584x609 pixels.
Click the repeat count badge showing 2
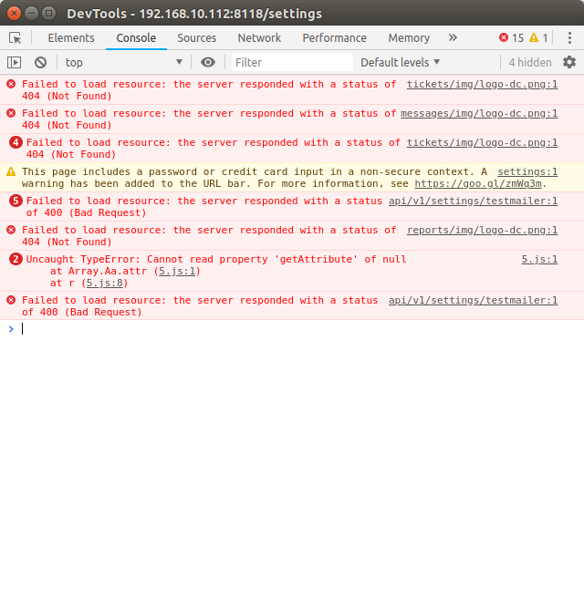coord(16,259)
